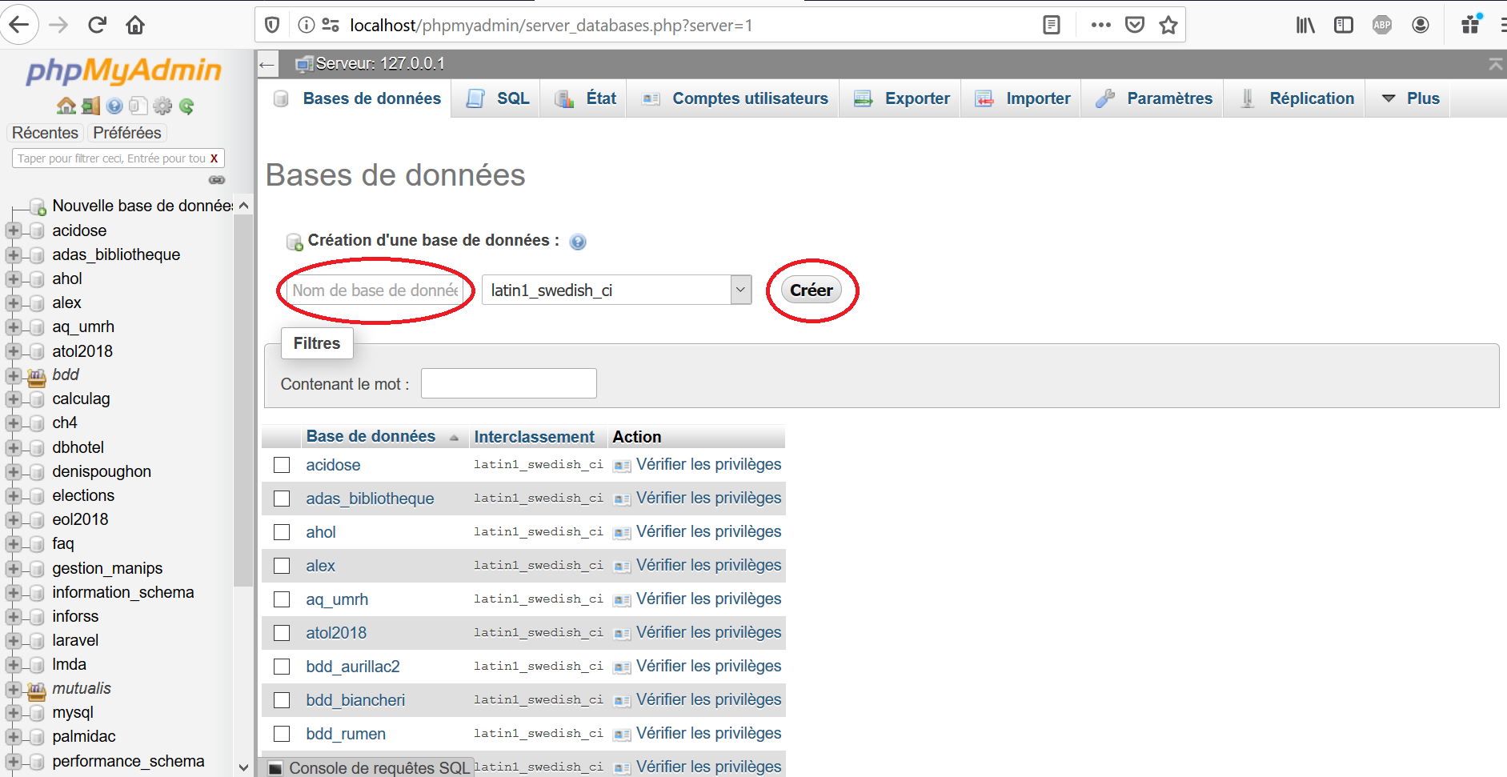Click the log out door icon

pyautogui.click(x=90, y=106)
